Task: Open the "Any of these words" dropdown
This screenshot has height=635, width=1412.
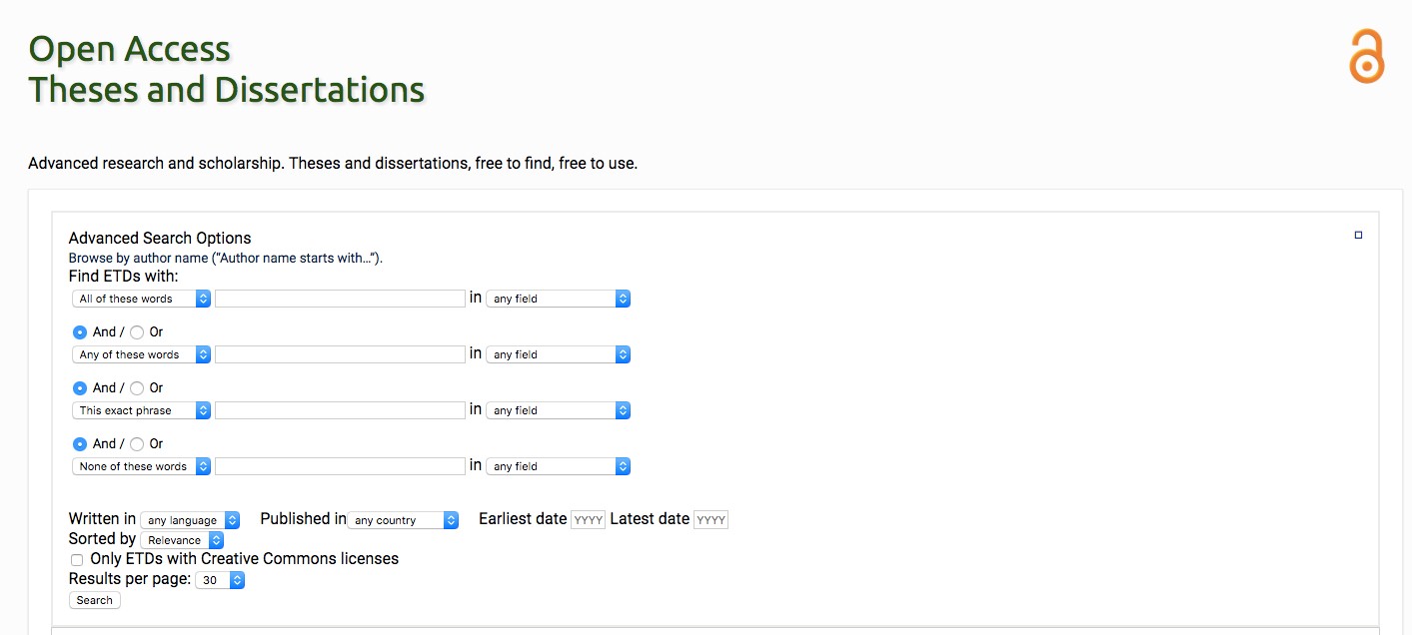Action: [x=141, y=354]
